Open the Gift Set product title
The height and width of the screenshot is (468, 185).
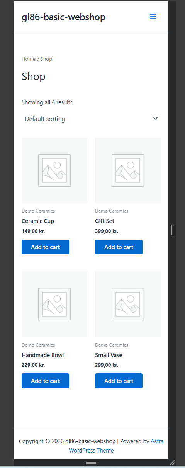[105, 221]
